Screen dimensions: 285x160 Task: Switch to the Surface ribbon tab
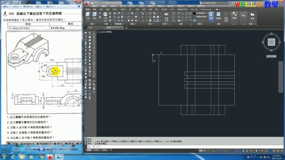click(101, 9)
